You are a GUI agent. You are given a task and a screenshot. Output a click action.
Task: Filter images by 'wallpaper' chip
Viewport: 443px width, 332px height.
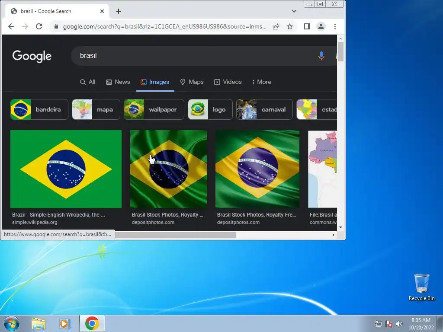pyautogui.click(x=154, y=109)
